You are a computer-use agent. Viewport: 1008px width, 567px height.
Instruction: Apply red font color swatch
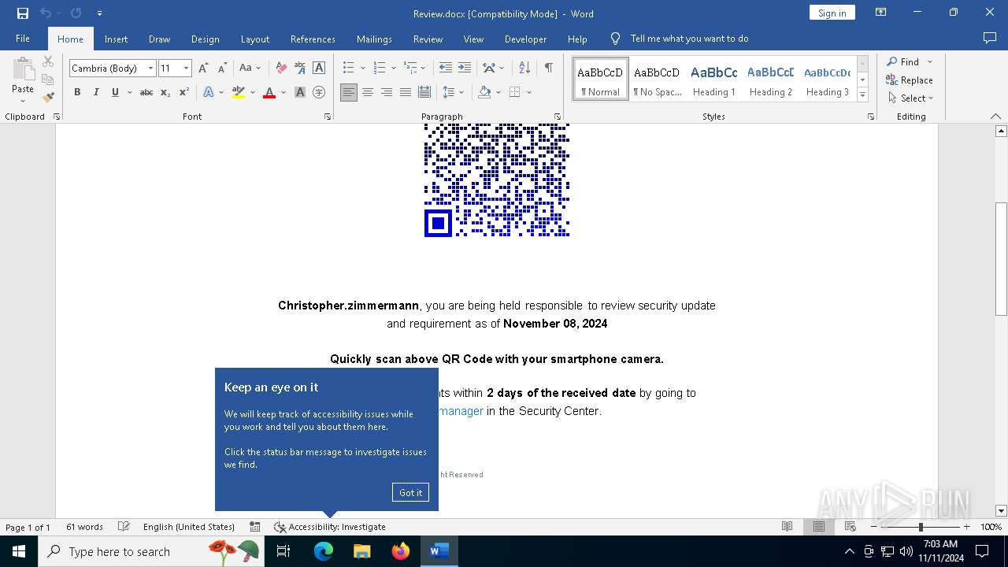269,92
